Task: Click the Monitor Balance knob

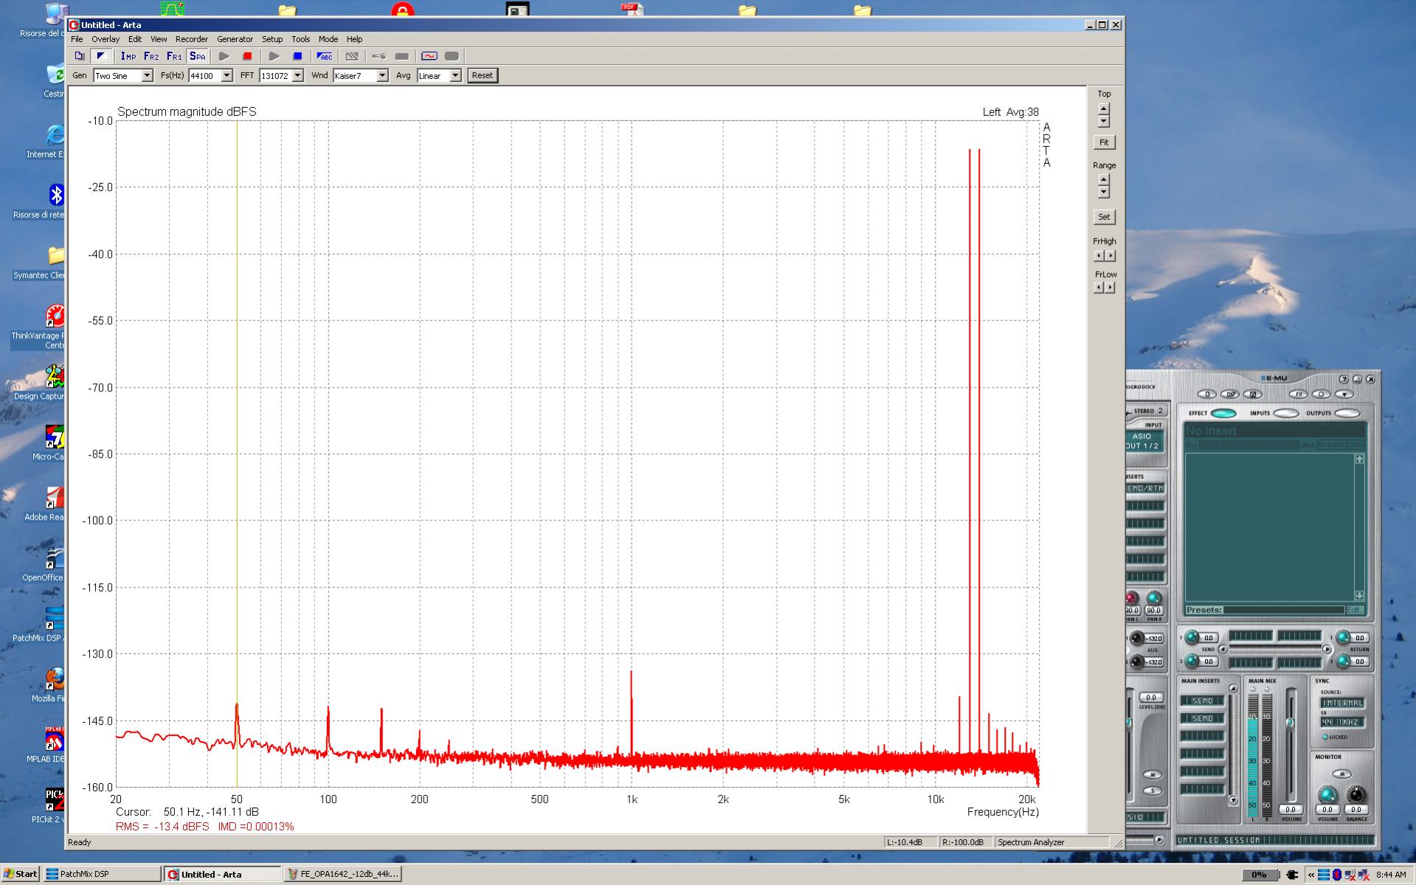Action: point(1356,795)
